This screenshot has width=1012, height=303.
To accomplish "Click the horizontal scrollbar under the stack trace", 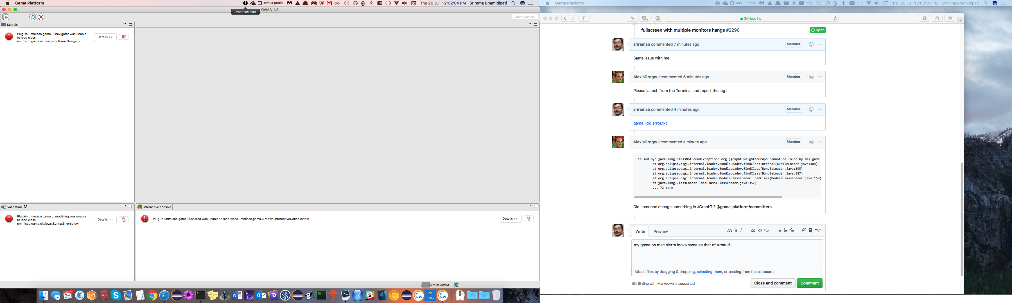I will click(x=708, y=197).
